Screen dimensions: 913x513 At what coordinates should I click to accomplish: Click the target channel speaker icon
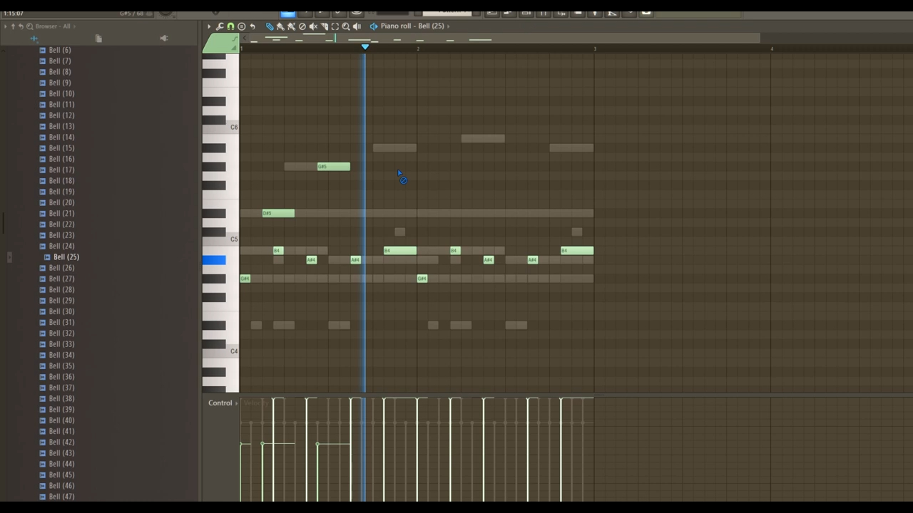pos(374,26)
